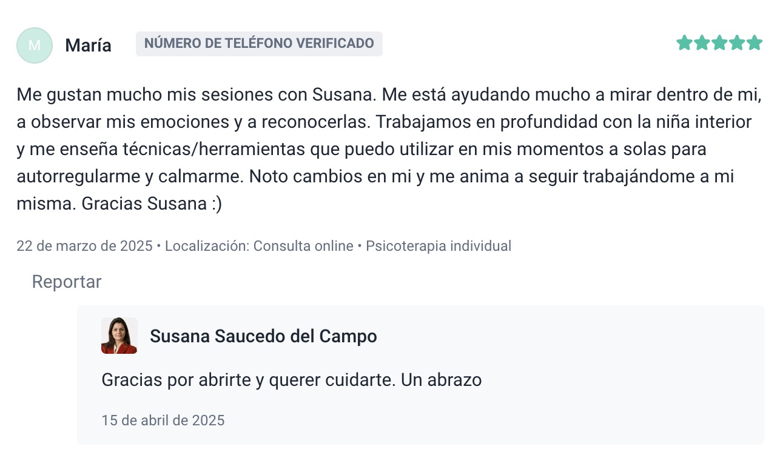Open Susana Saucedo del Campo's profile photo
780x458 pixels.
(119, 336)
